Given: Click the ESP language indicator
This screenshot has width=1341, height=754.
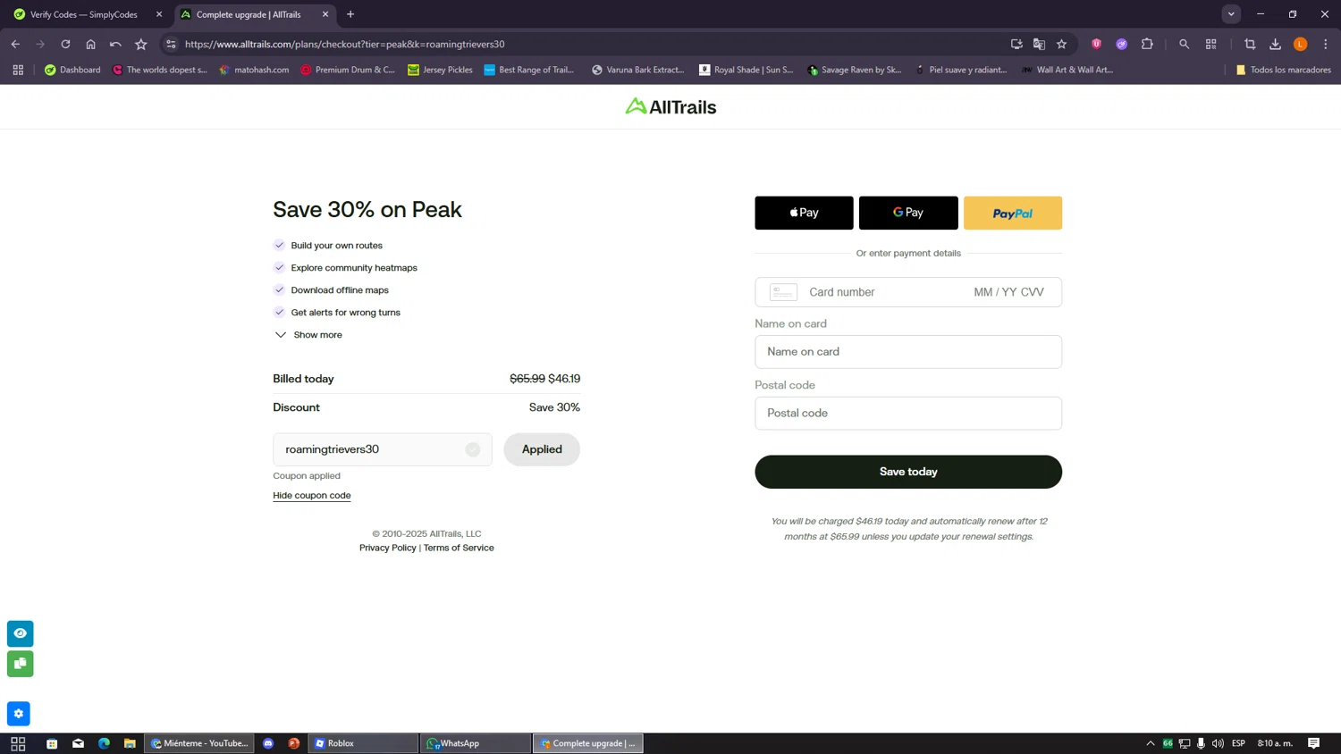Looking at the screenshot, I should [1238, 743].
